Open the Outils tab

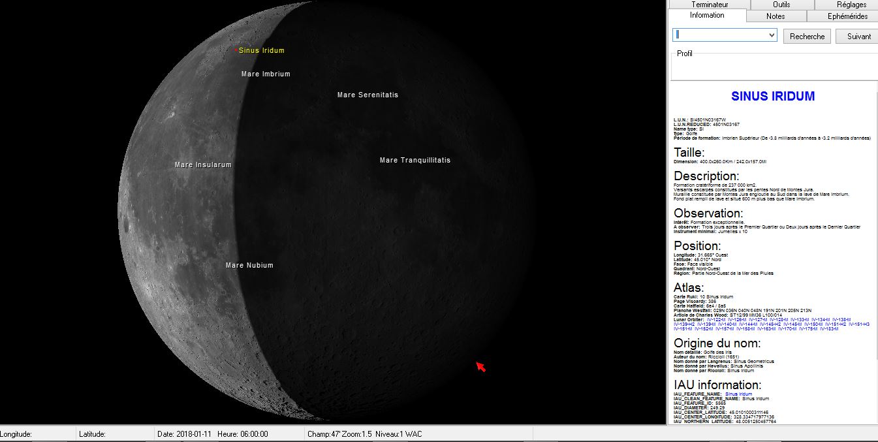pyautogui.click(x=781, y=4)
